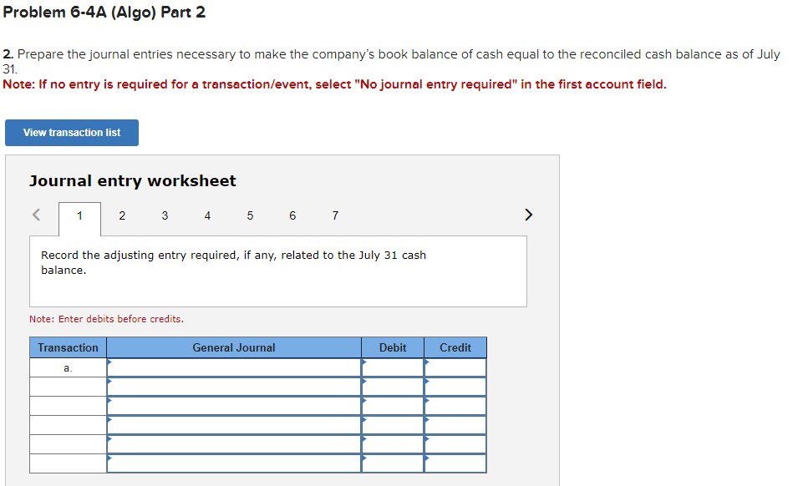Screen dimensions: 798x486
Task: Click the last row Debit input field
Action: [392, 463]
